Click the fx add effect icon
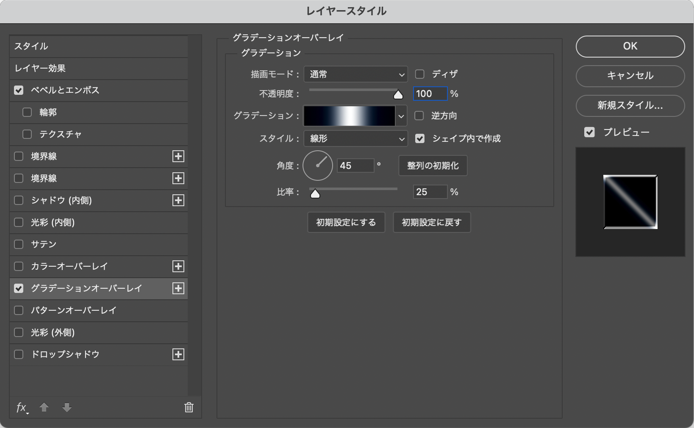 [22, 407]
